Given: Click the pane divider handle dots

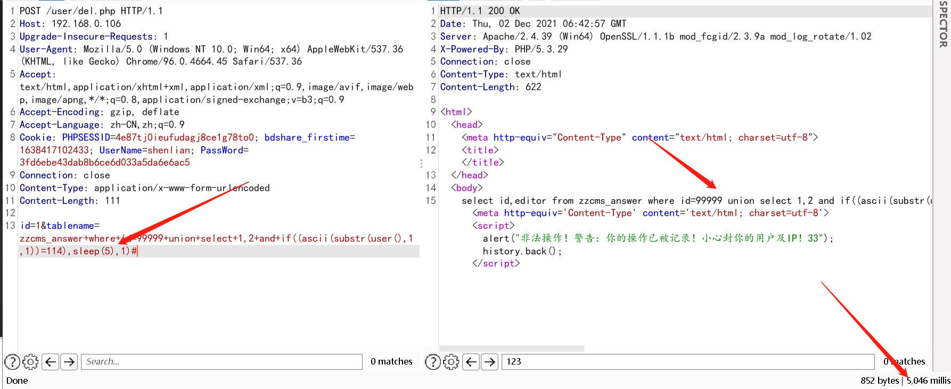Looking at the screenshot, I should [x=421, y=164].
